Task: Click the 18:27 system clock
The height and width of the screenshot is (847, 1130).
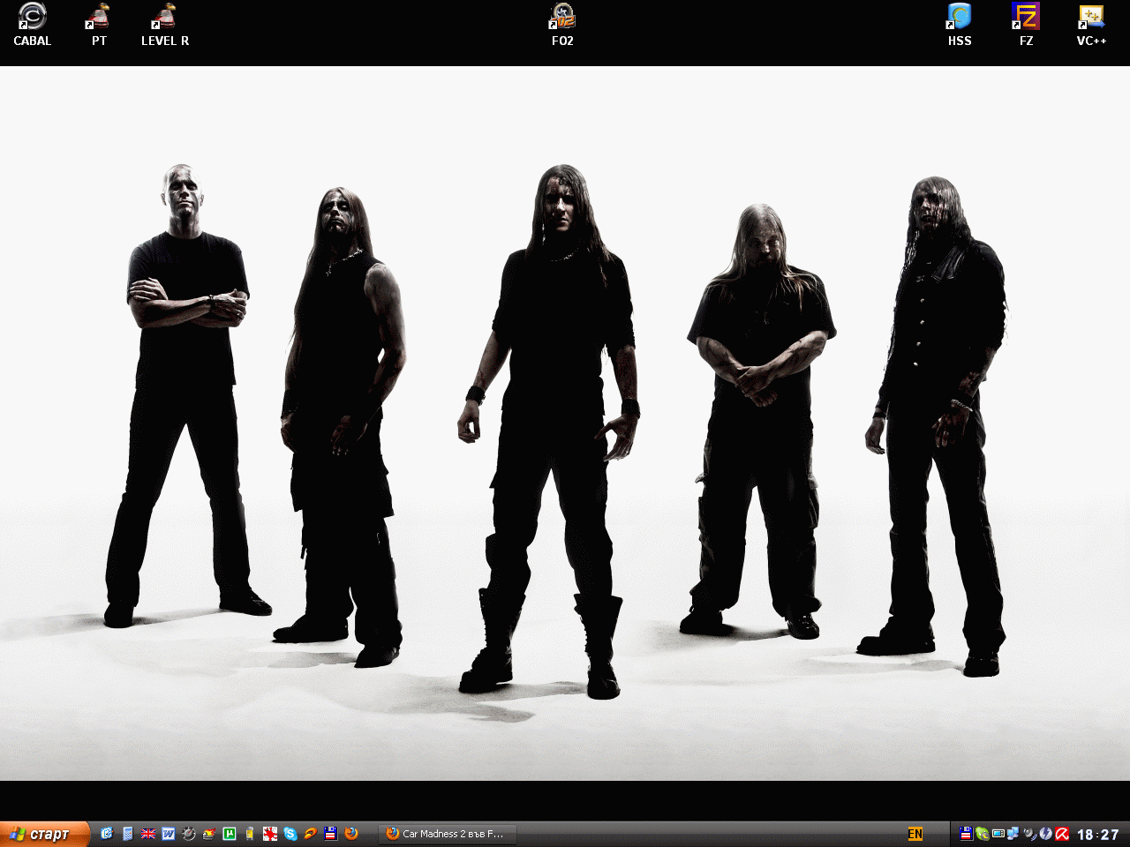Action: 1097,835
